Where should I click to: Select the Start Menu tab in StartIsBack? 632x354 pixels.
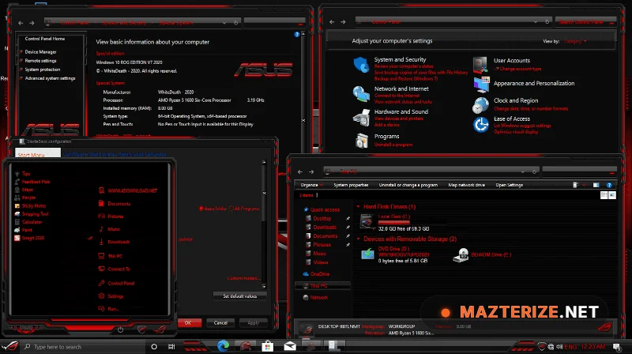(x=38, y=153)
